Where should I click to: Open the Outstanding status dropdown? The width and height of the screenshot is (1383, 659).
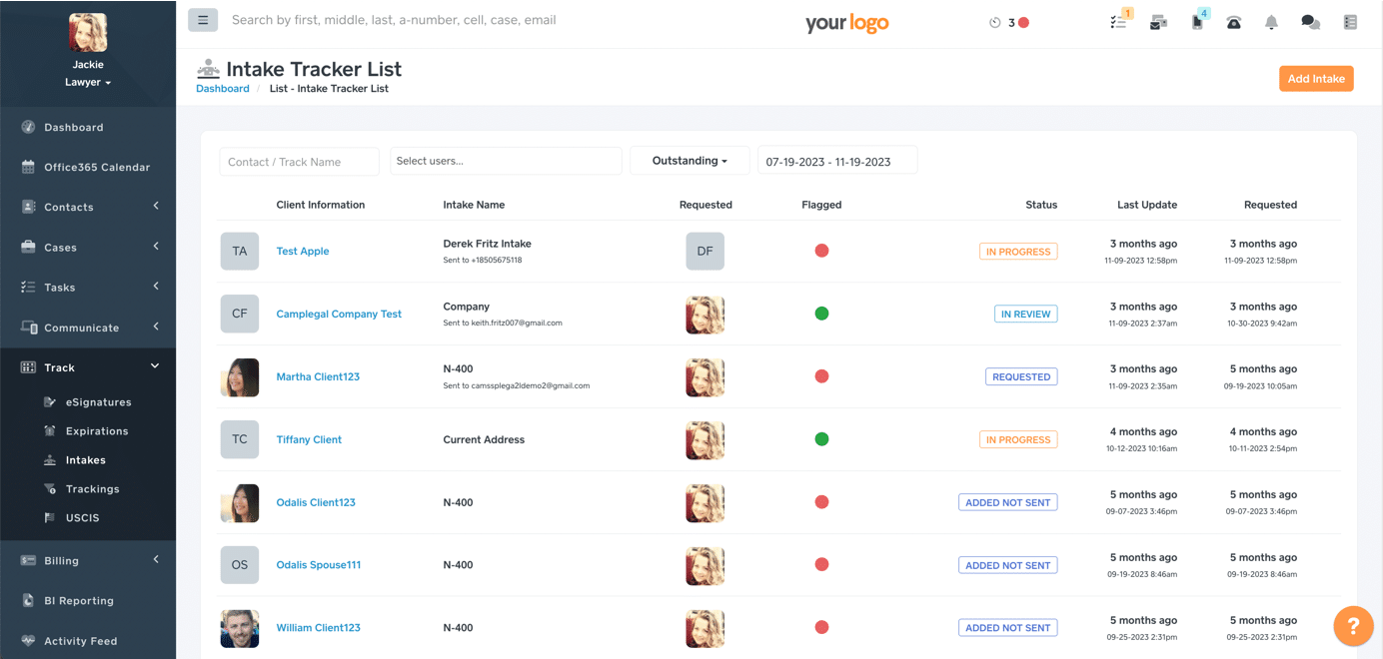690,161
